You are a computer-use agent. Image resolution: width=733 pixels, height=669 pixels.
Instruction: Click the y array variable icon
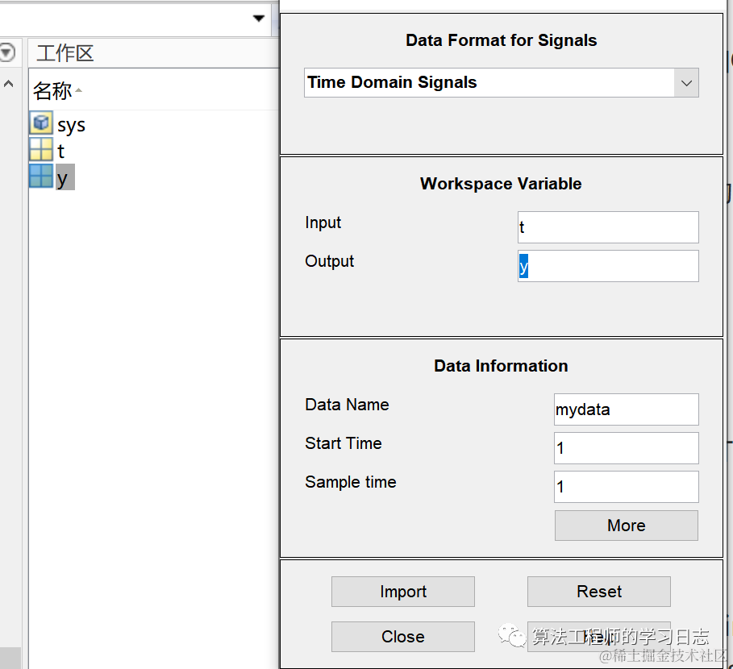pyautogui.click(x=41, y=176)
